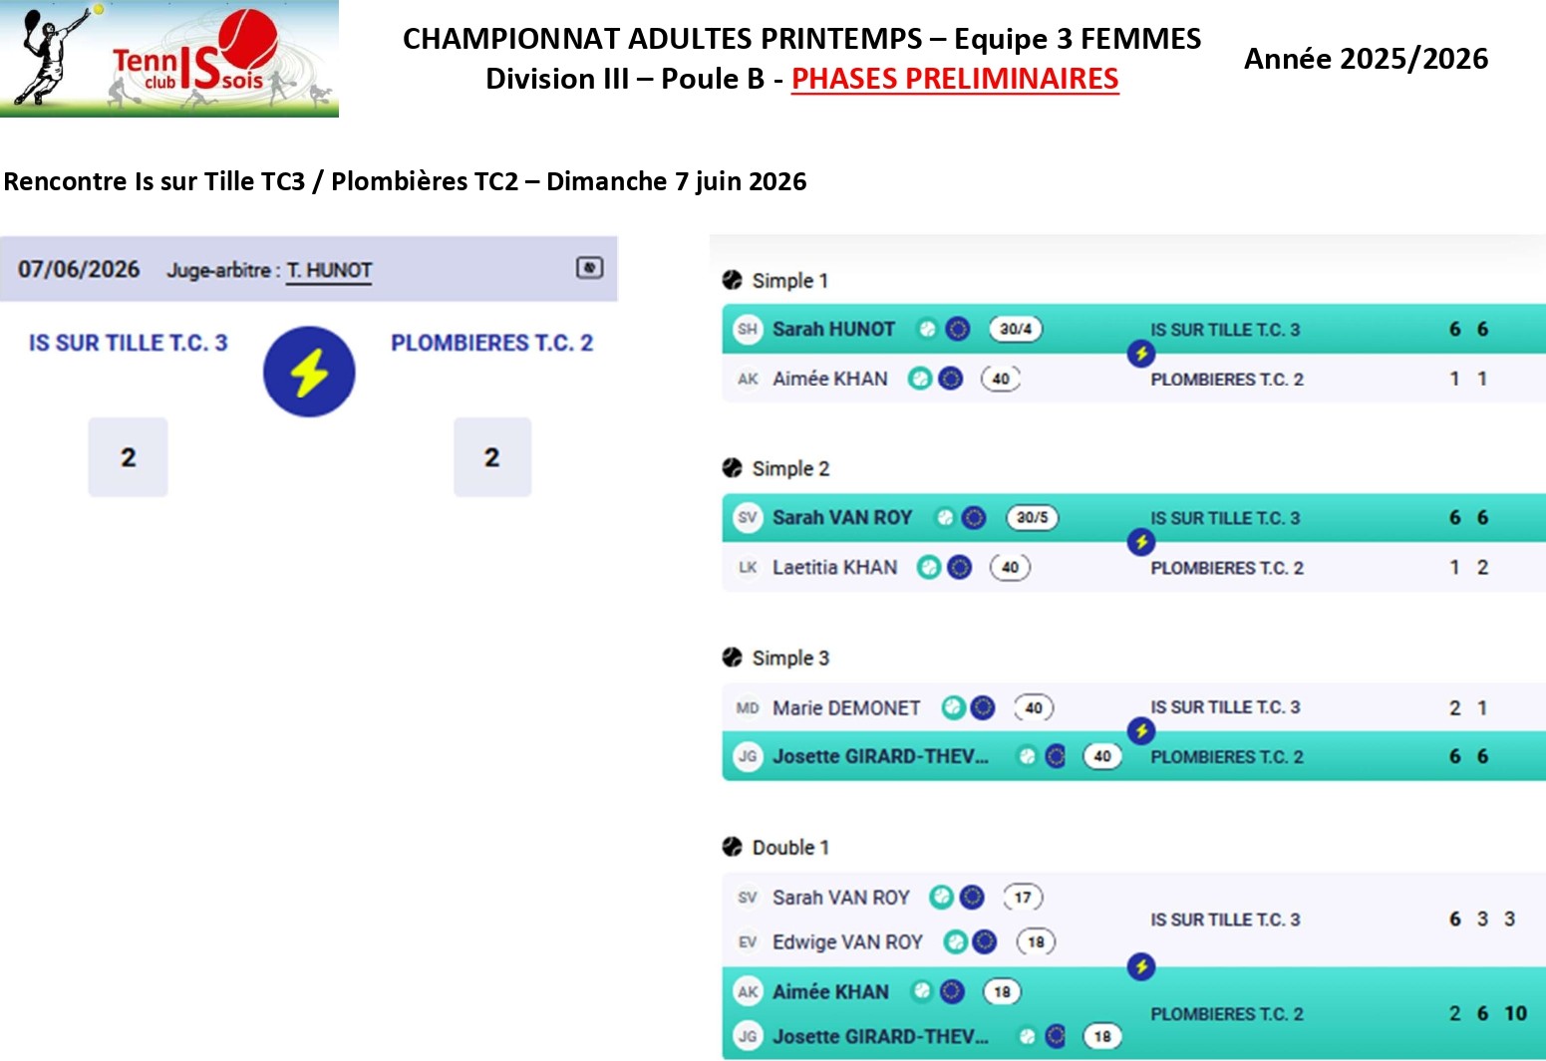
Task: Click the Tennis club Issois logo
Action: click(x=169, y=59)
